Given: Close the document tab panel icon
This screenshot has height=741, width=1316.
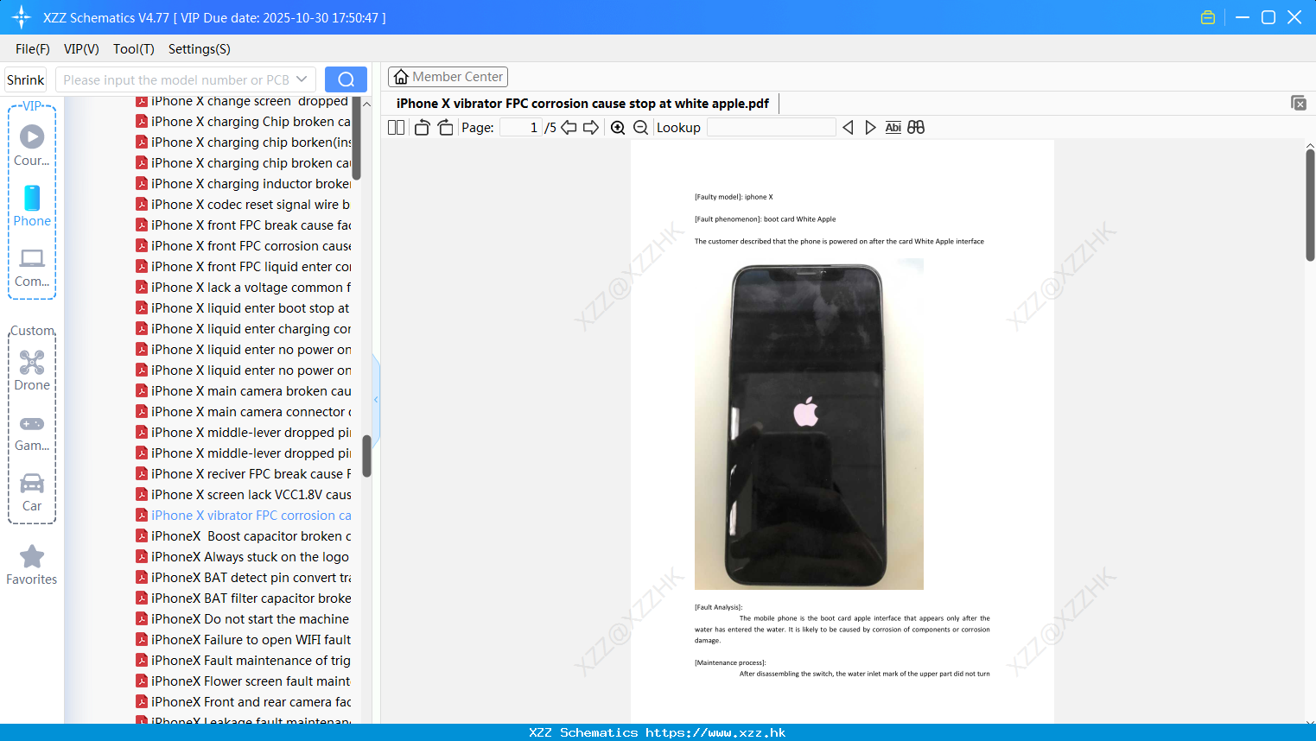Looking at the screenshot, I should pyautogui.click(x=1298, y=103).
